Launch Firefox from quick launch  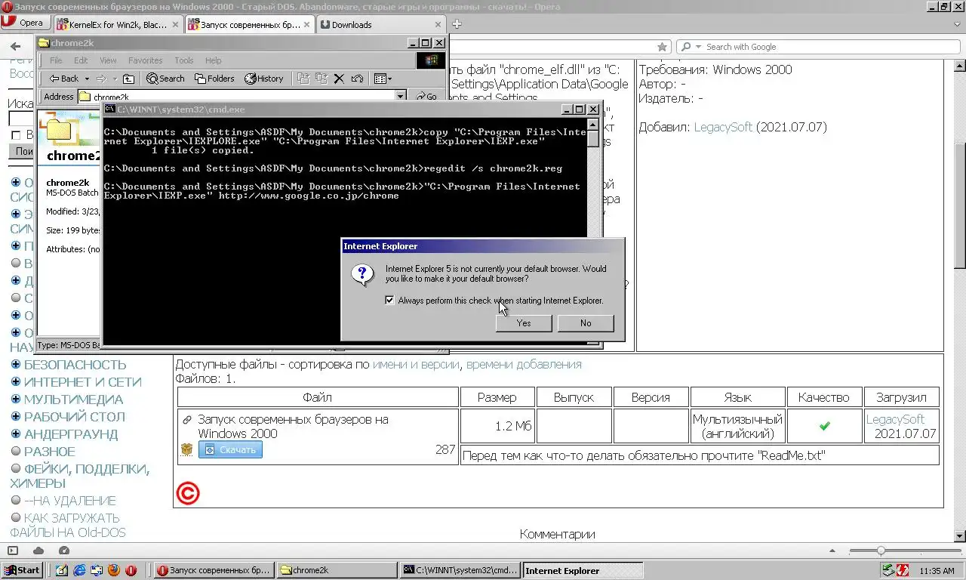click(x=114, y=570)
